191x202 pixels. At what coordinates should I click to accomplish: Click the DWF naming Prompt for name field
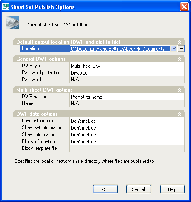click(x=127, y=97)
